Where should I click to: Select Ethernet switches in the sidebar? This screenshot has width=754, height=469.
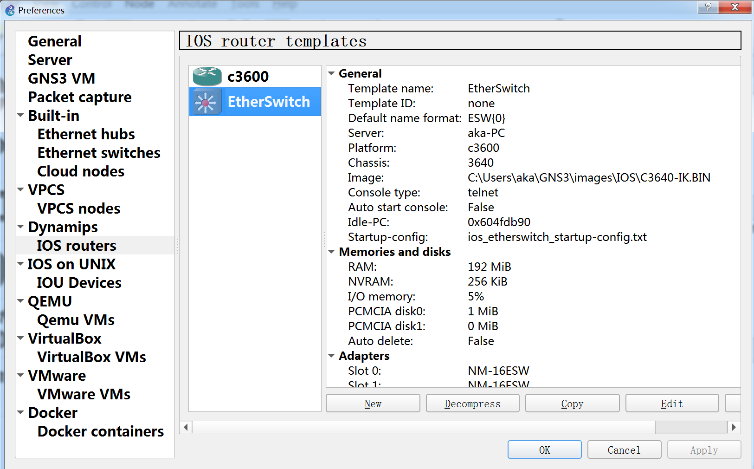(x=99, y=153)
